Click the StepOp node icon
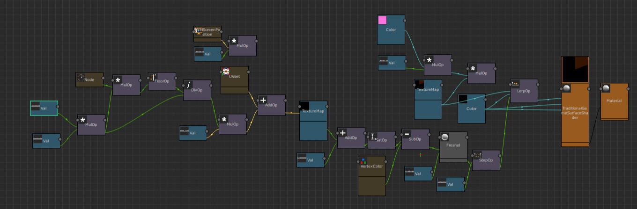 coord(477,154)
